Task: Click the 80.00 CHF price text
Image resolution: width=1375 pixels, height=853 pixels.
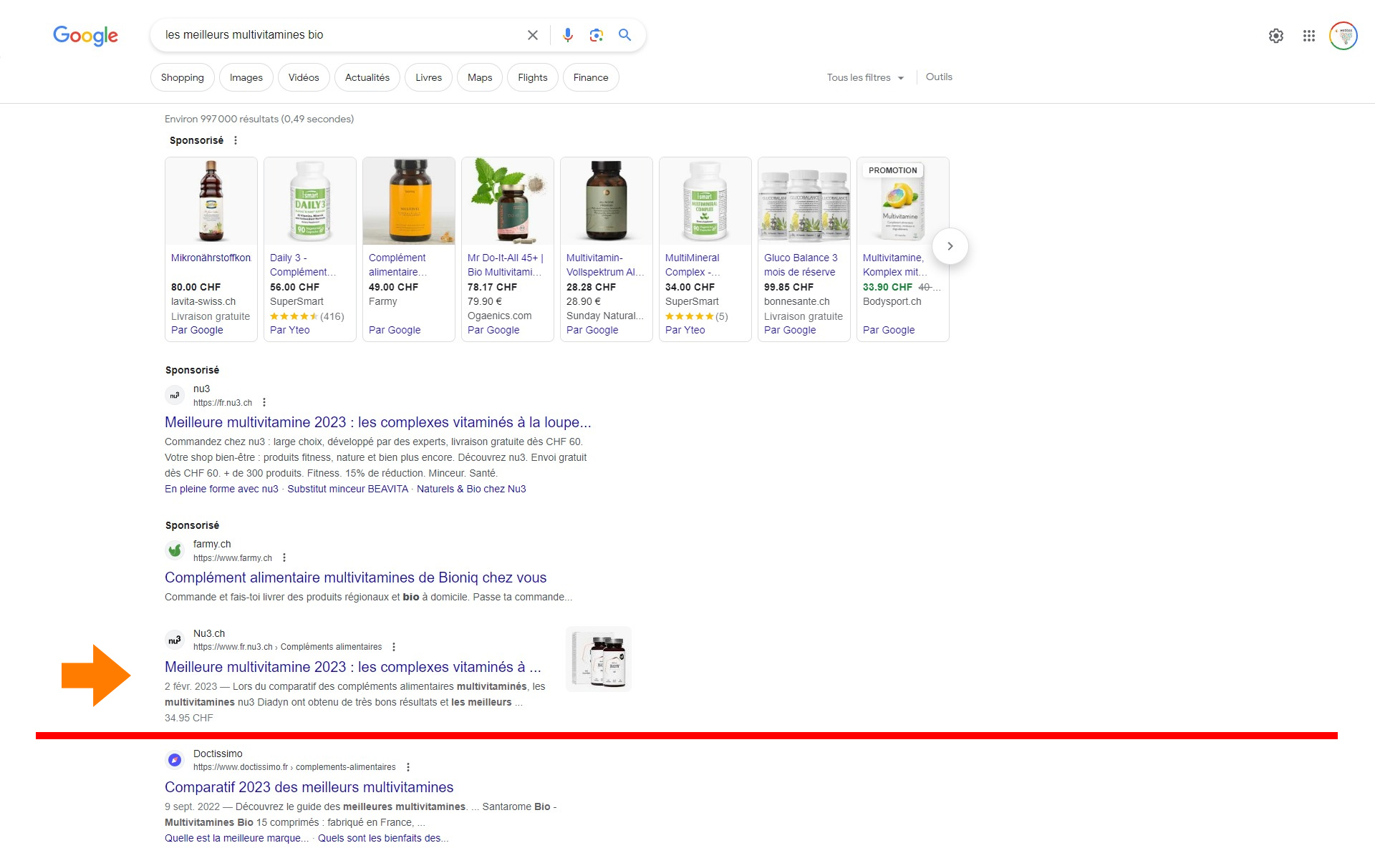Action: pos(196,287)
